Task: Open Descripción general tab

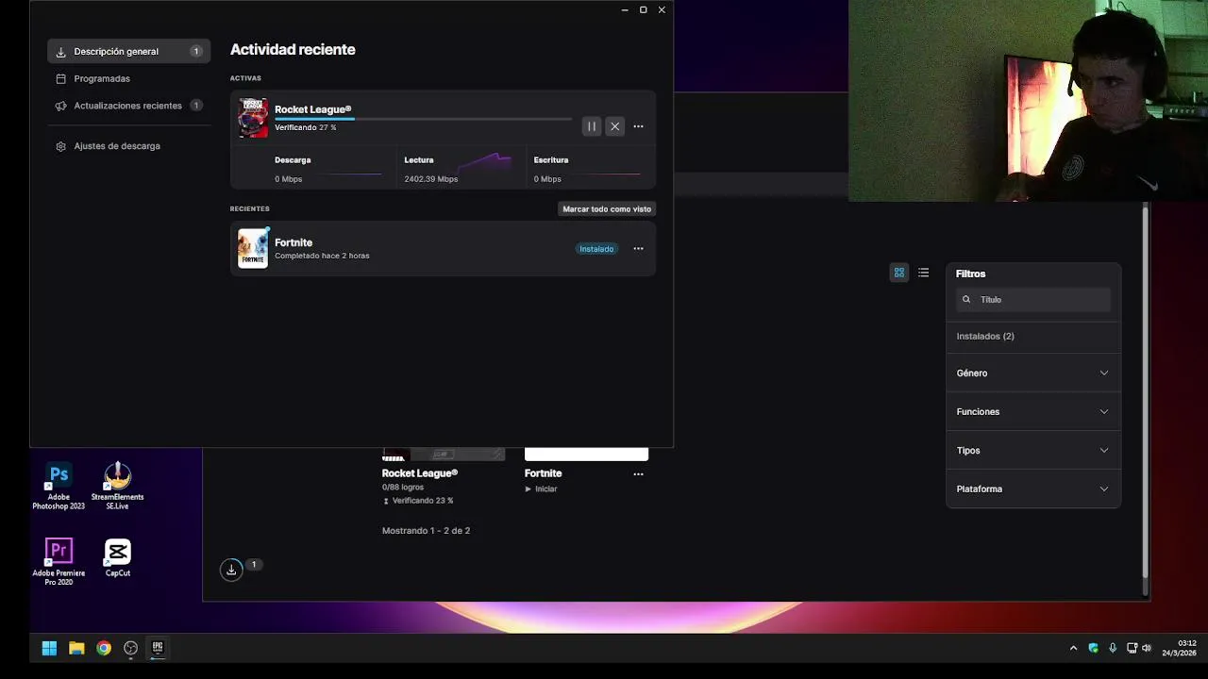Action: point(128,52)
